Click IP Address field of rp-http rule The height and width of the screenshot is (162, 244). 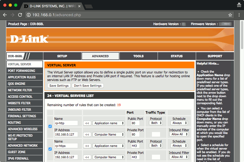click(66, 134)
